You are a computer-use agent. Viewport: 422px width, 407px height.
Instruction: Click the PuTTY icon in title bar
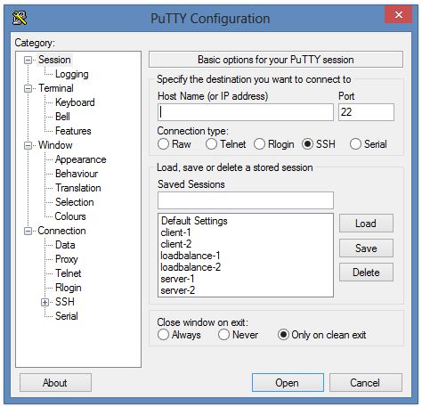[20, 18]
